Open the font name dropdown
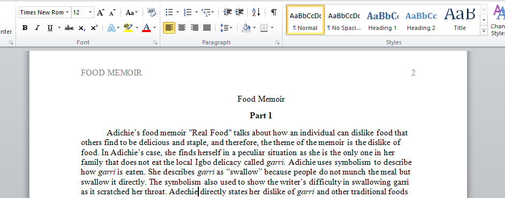This screenshot has height=198, width=505. point(68,12)
